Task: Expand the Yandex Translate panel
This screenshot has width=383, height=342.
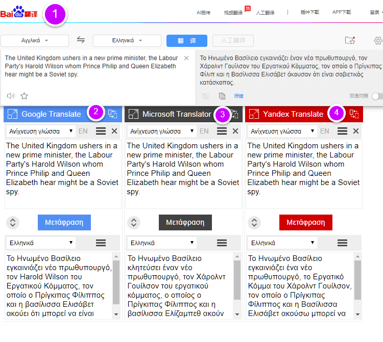Action: click(254, 114)
